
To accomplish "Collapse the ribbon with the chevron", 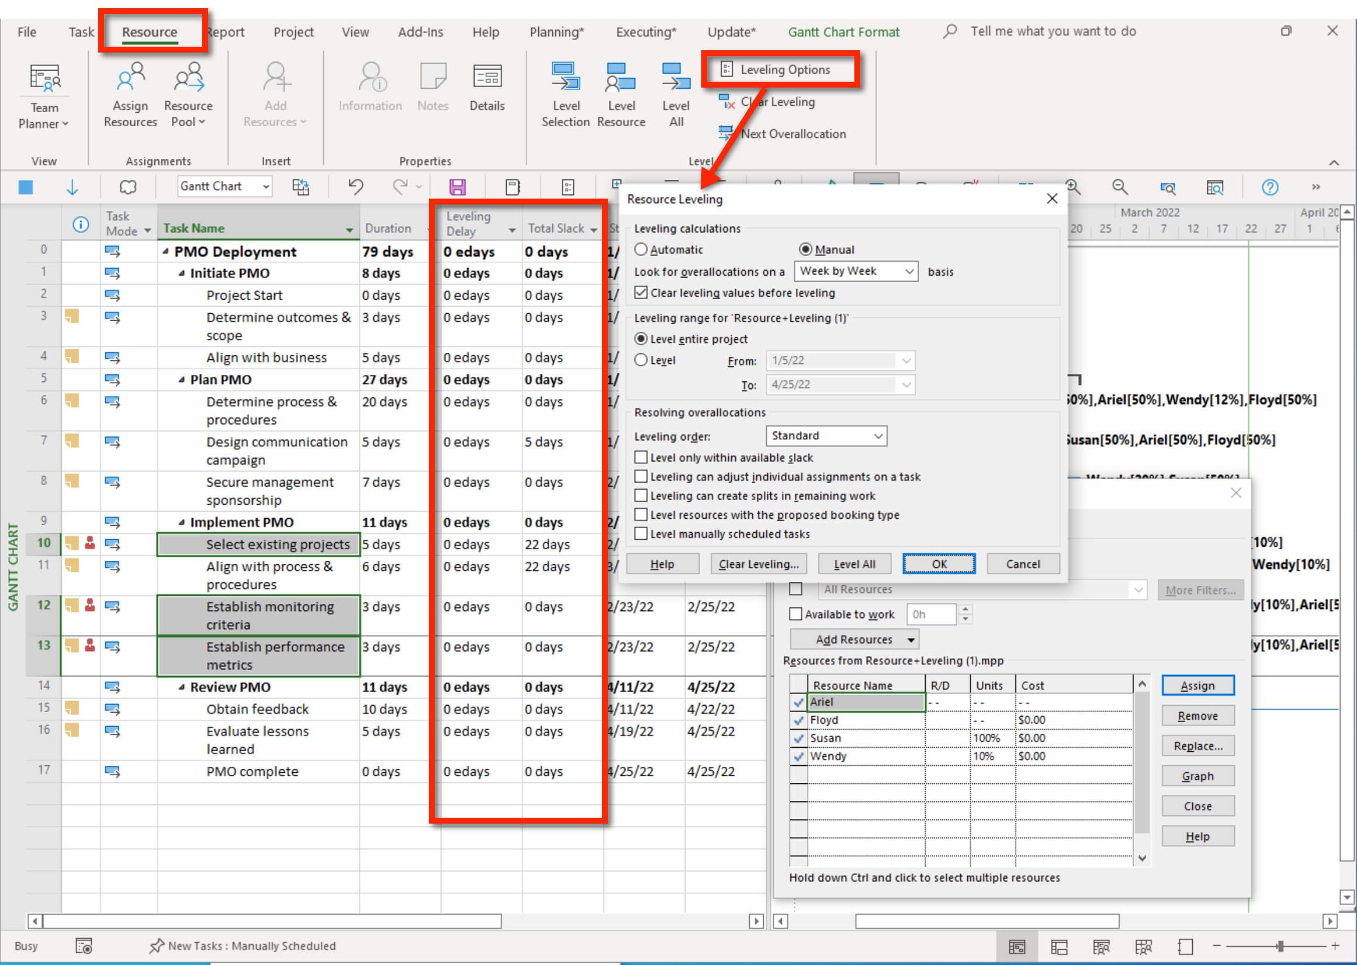I will [1334, 162].
